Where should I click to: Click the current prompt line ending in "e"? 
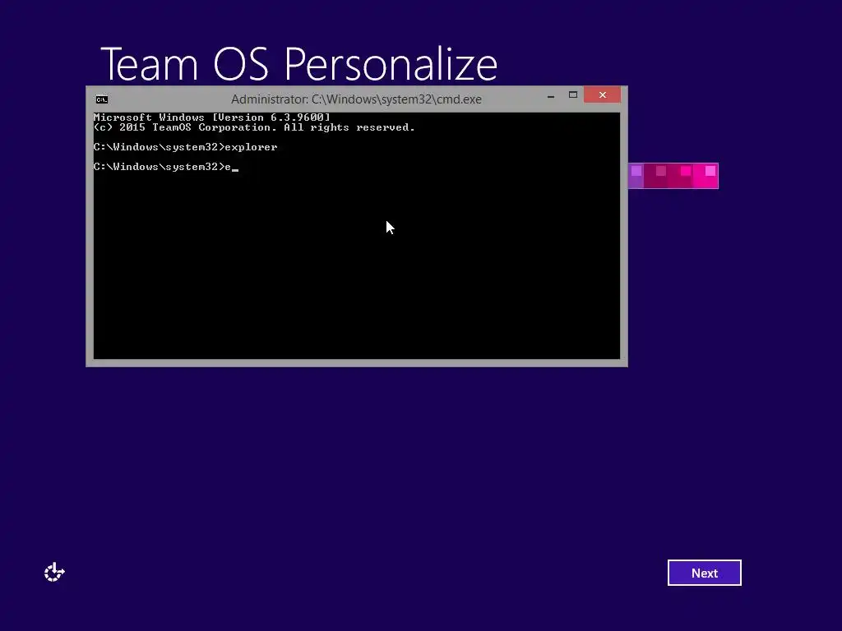coord(165,167)
